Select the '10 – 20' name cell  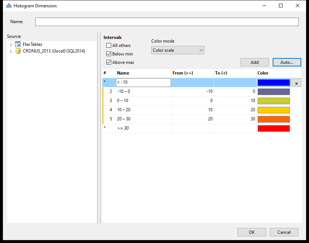[143, 110]
